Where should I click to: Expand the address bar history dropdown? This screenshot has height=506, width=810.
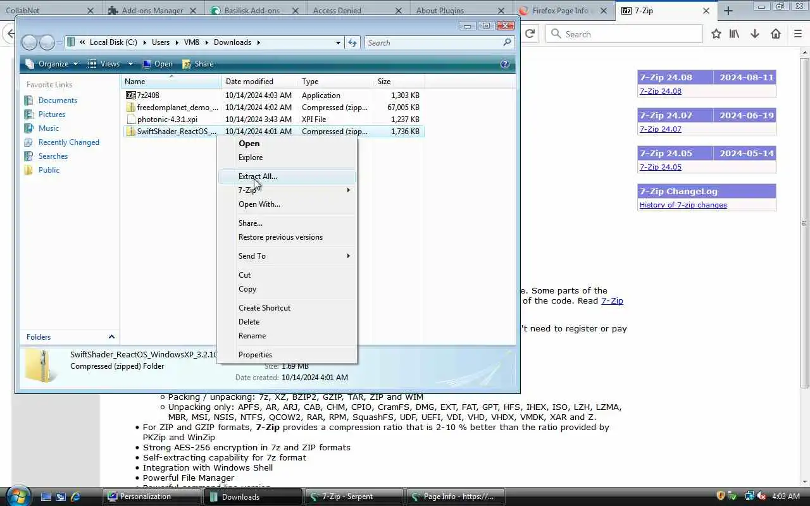pyautogui.click(x=338, y=42)
